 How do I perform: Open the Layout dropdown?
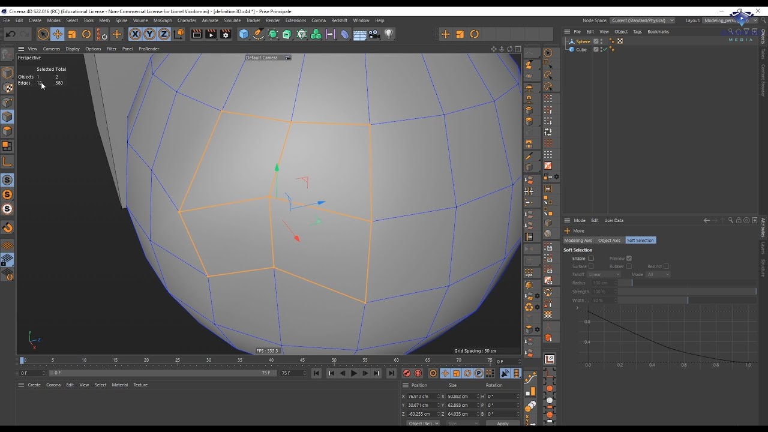pyautogui.click(x=731, y=20)
